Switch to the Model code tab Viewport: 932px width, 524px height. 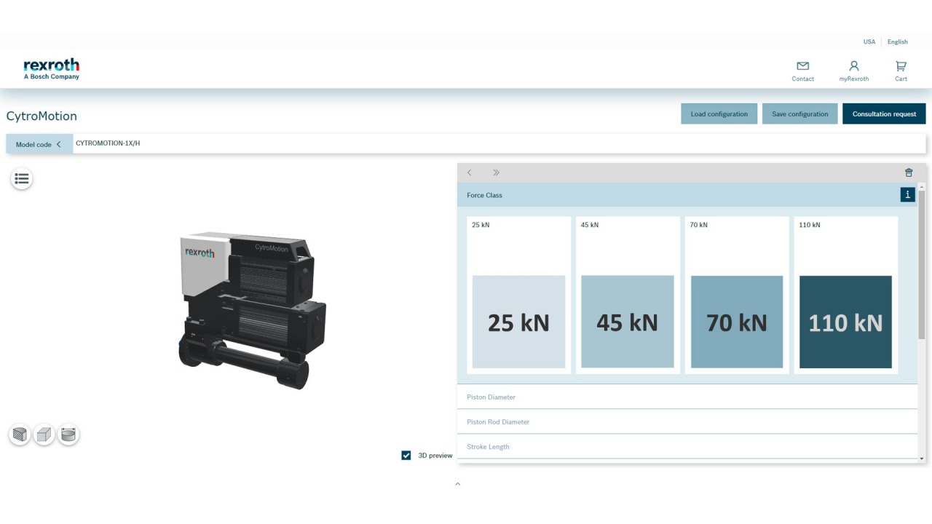pos(33,143)
